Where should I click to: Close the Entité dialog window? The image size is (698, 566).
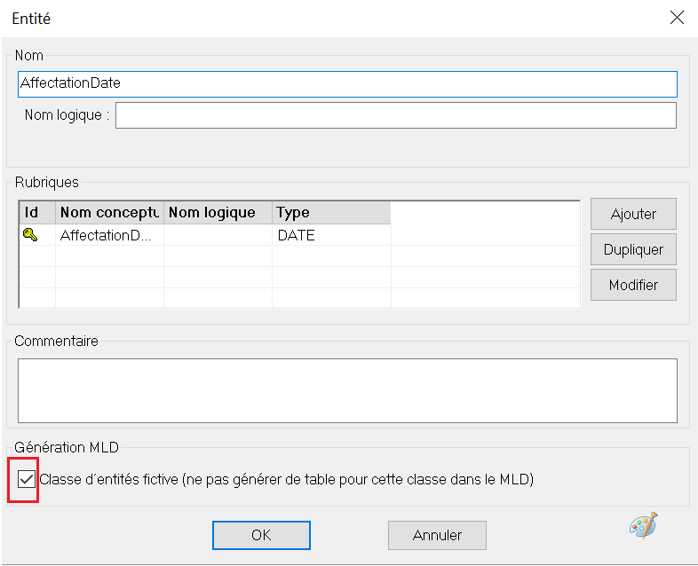tap(677, 18)
